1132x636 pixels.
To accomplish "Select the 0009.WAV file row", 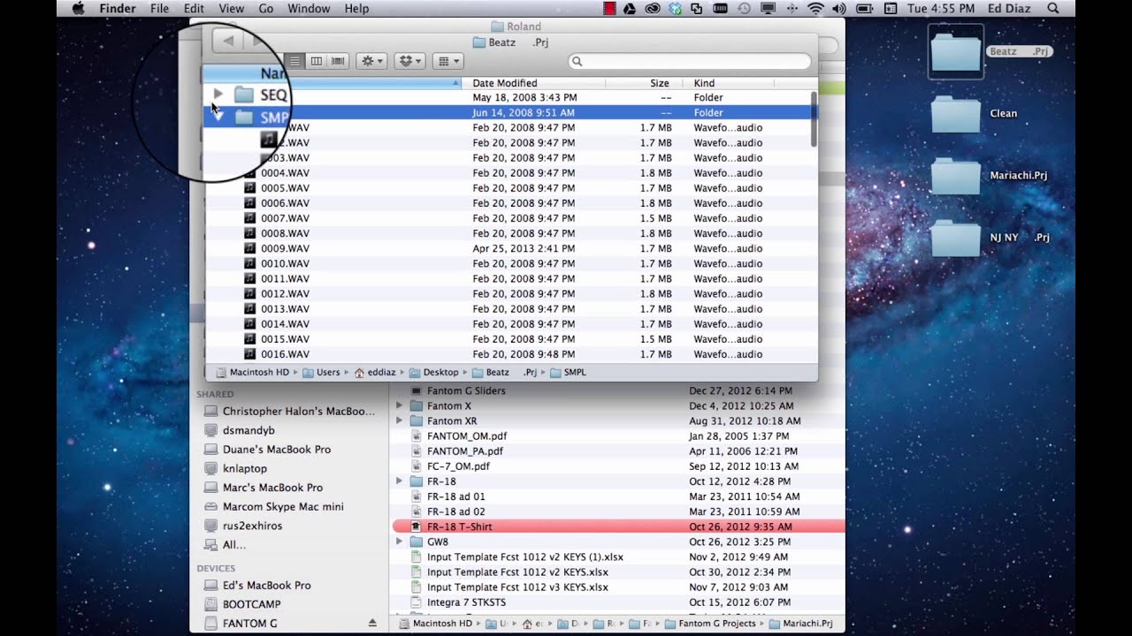I will [x=511, y=248].
